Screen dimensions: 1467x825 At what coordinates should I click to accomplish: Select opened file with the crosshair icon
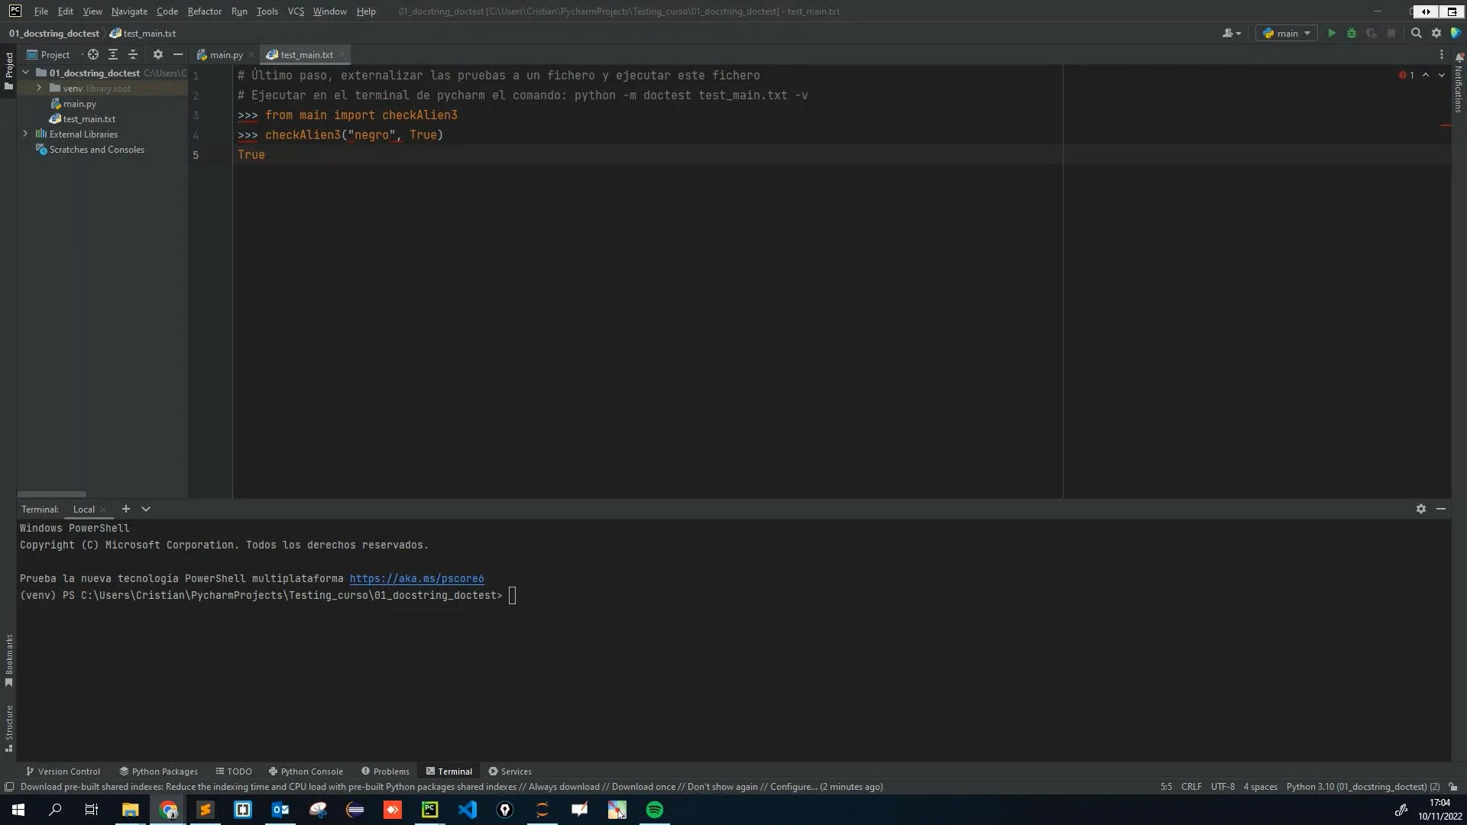pyautogui.click(x=92, y=54)
